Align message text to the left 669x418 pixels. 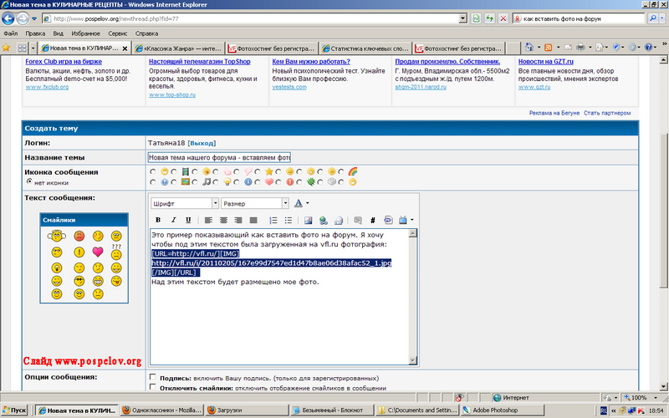[208, 220]
